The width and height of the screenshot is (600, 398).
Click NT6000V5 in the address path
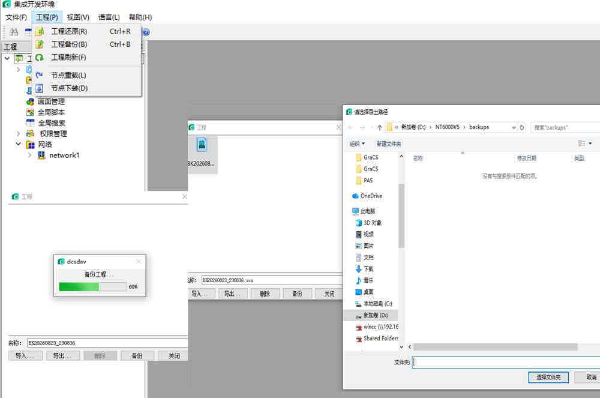click(x=447, y=127)
